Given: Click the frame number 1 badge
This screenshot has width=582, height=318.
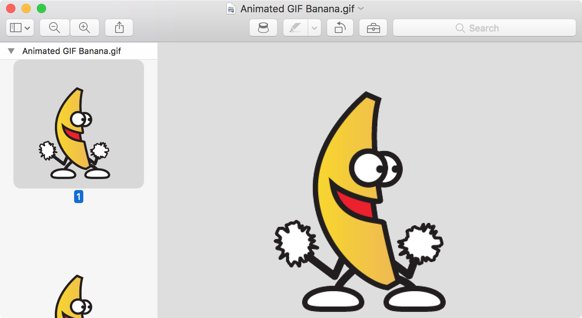Looking at the screenshot, I should pyautogui.click(x=79, y=197).
